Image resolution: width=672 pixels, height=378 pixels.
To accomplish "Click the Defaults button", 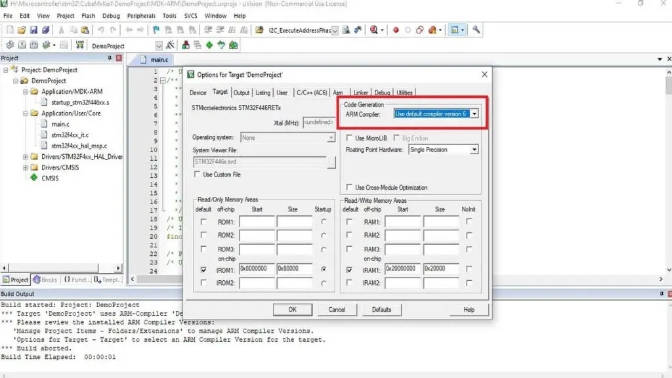I will point(381,310).
